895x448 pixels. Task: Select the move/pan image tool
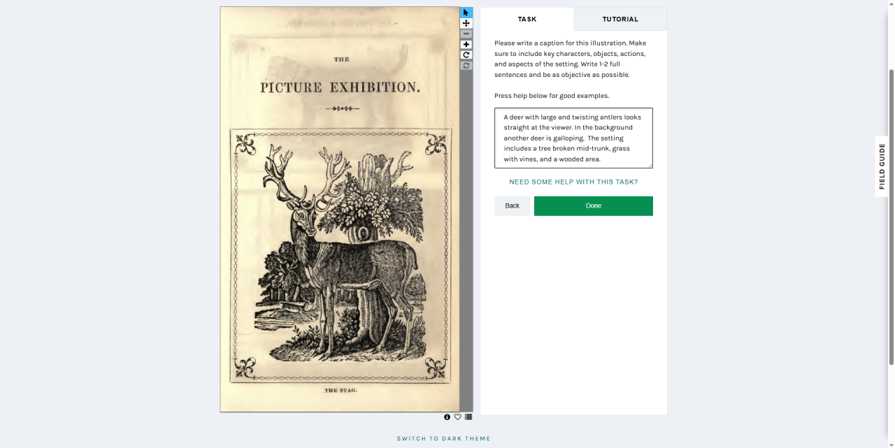coord(466,23)
